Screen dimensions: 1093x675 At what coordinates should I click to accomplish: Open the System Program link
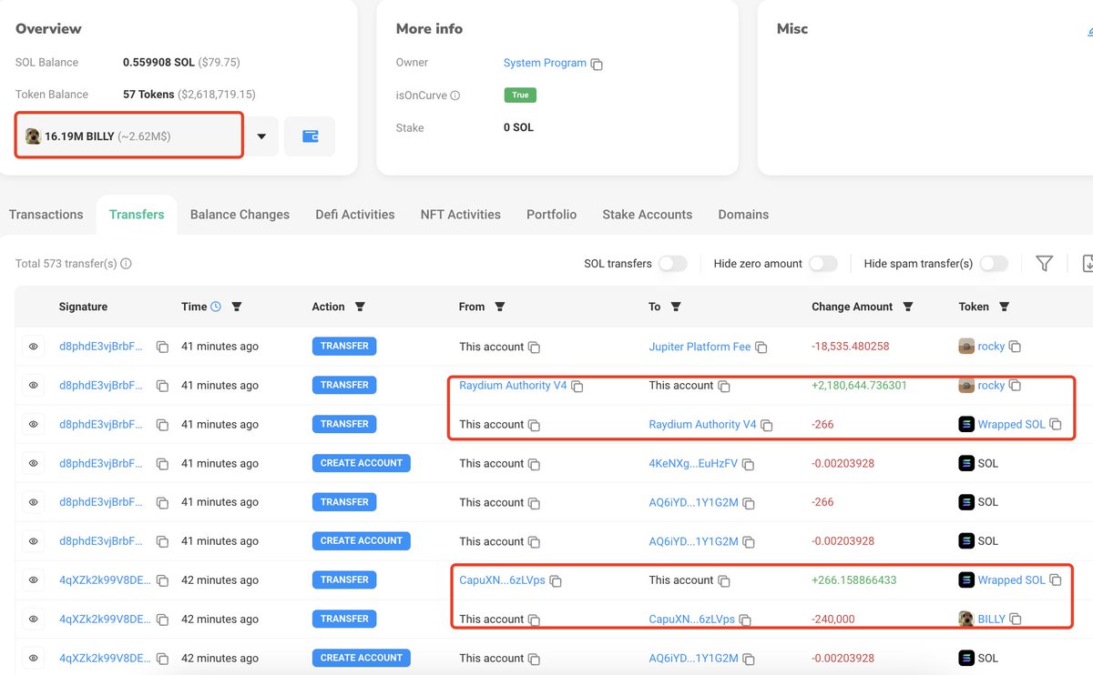[x=544, y=63]
